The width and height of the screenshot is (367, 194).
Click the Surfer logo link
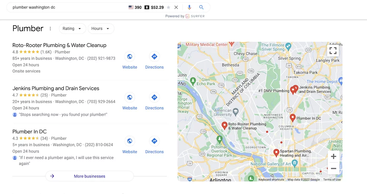click(195, 16)
